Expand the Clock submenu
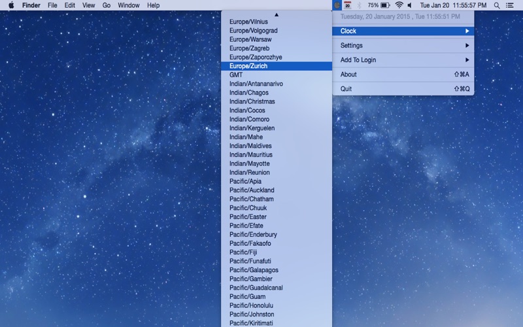 click(x=403, y=31)
